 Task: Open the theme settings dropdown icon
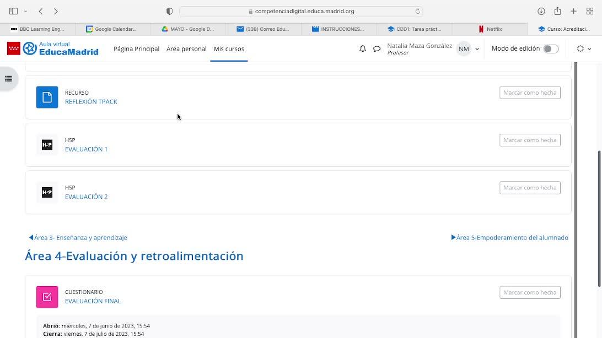pos(584,48)
